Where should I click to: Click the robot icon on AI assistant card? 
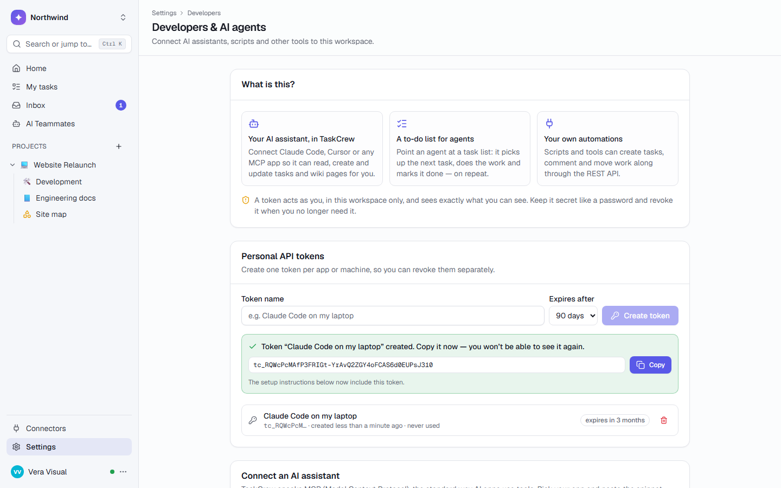pos(254,124)
